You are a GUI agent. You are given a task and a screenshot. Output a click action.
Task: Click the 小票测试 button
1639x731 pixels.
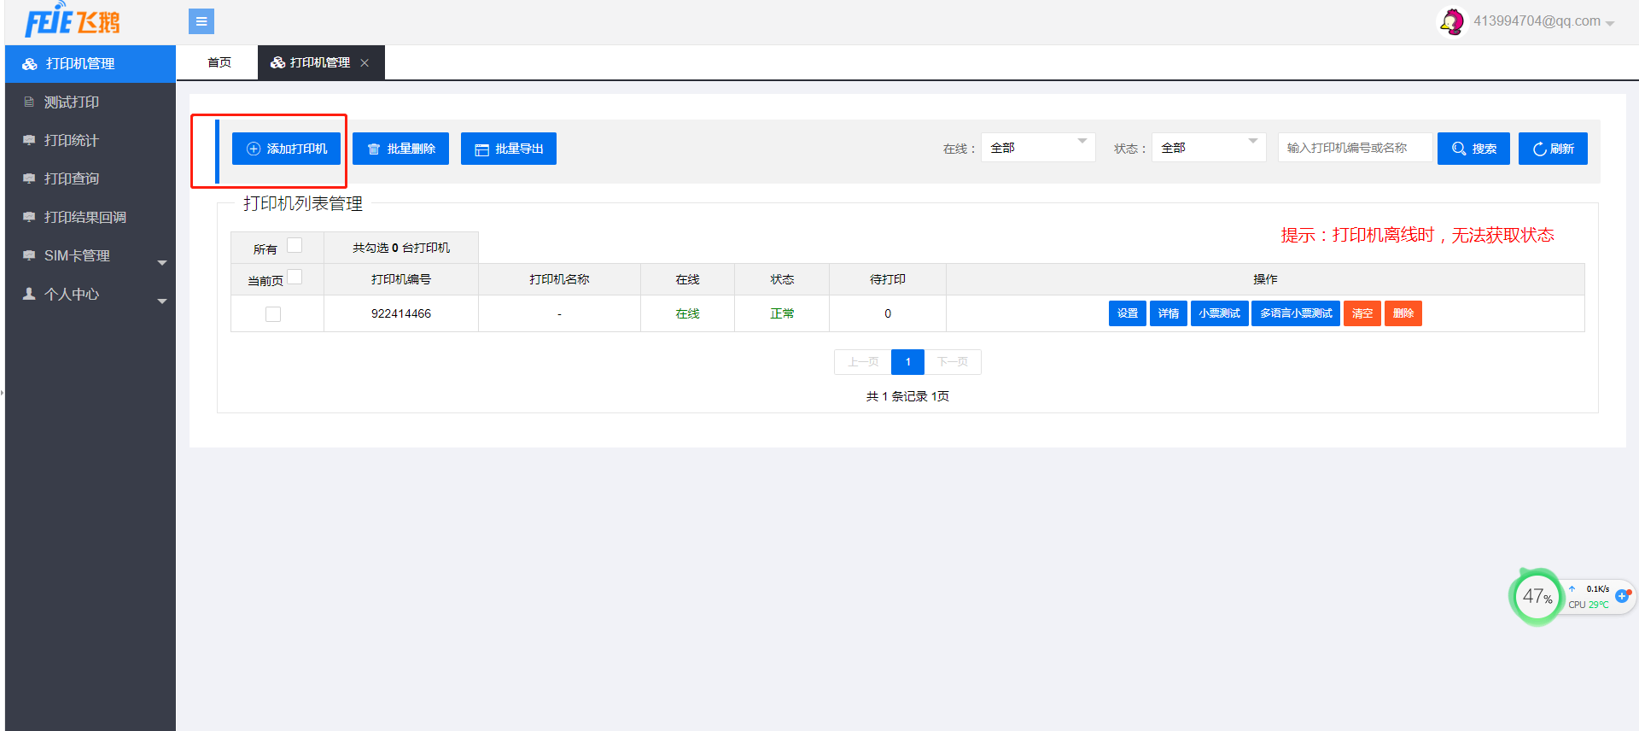[1219, 313]
